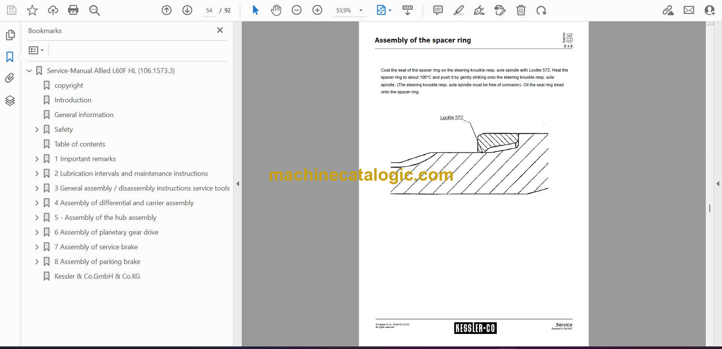Select the arrow selection tool
Image resolution: width=722 pixels, height=349 pixels.
tap(255, 10)
